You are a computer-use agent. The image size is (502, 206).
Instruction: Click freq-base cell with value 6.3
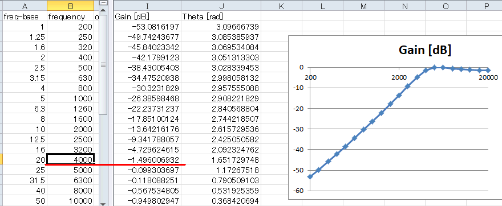coord(25,109)
